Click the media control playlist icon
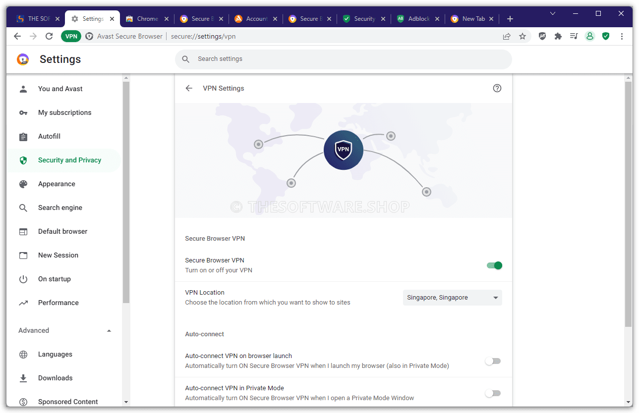Image resolution: width=639 pixels, height=413 pixels. [x=574, y=36]
